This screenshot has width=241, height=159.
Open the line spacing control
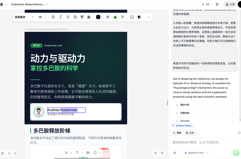coord(75,17)
